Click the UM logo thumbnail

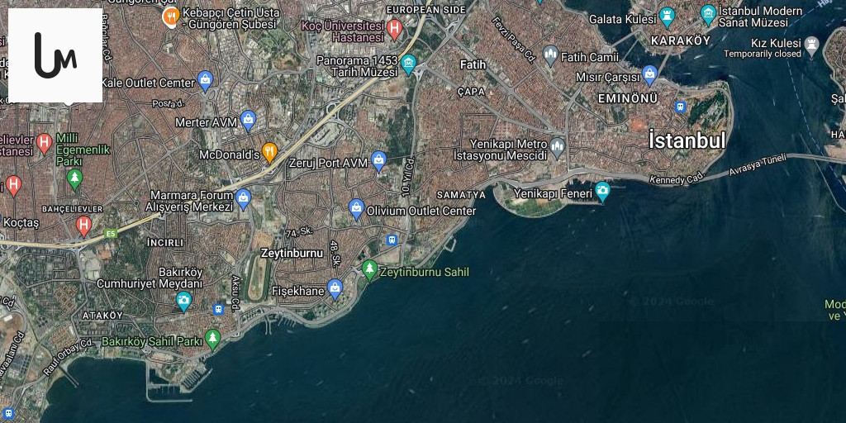tap(55, 55)
